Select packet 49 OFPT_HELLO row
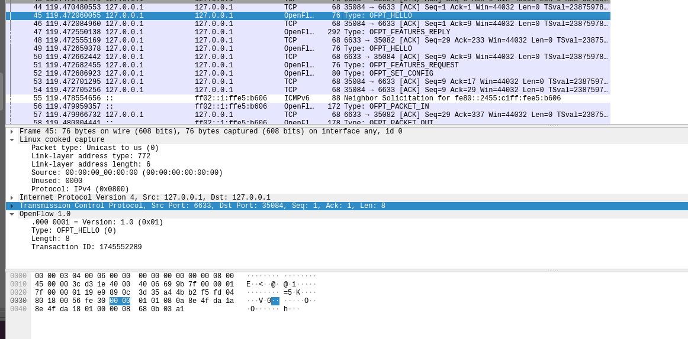The image size is (688, 339). click(x=308, y=49)
